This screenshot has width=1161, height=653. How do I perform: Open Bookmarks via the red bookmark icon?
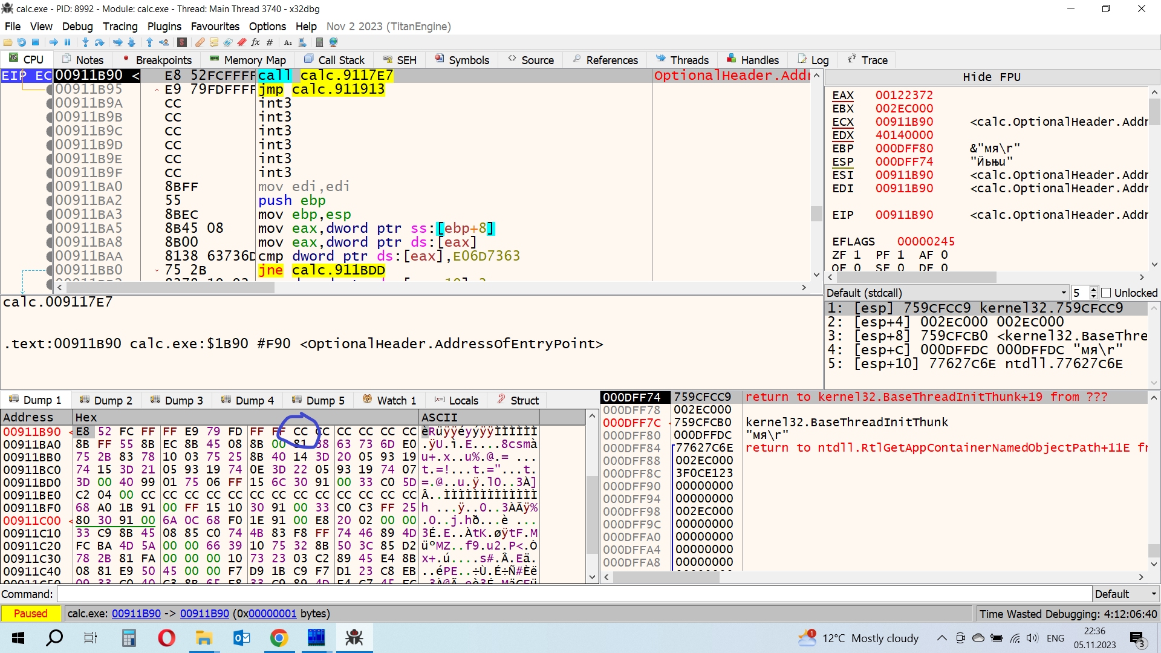pos(241,42)
